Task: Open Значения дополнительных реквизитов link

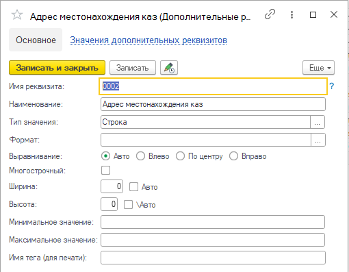Action: pos(148,40)
